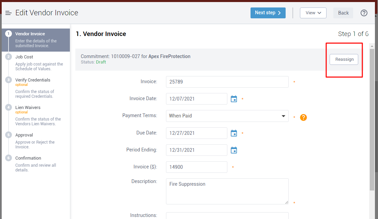378x219 pixels.
Task: Open the Invoice Date calendar picker
Action: tap(234, 99)
